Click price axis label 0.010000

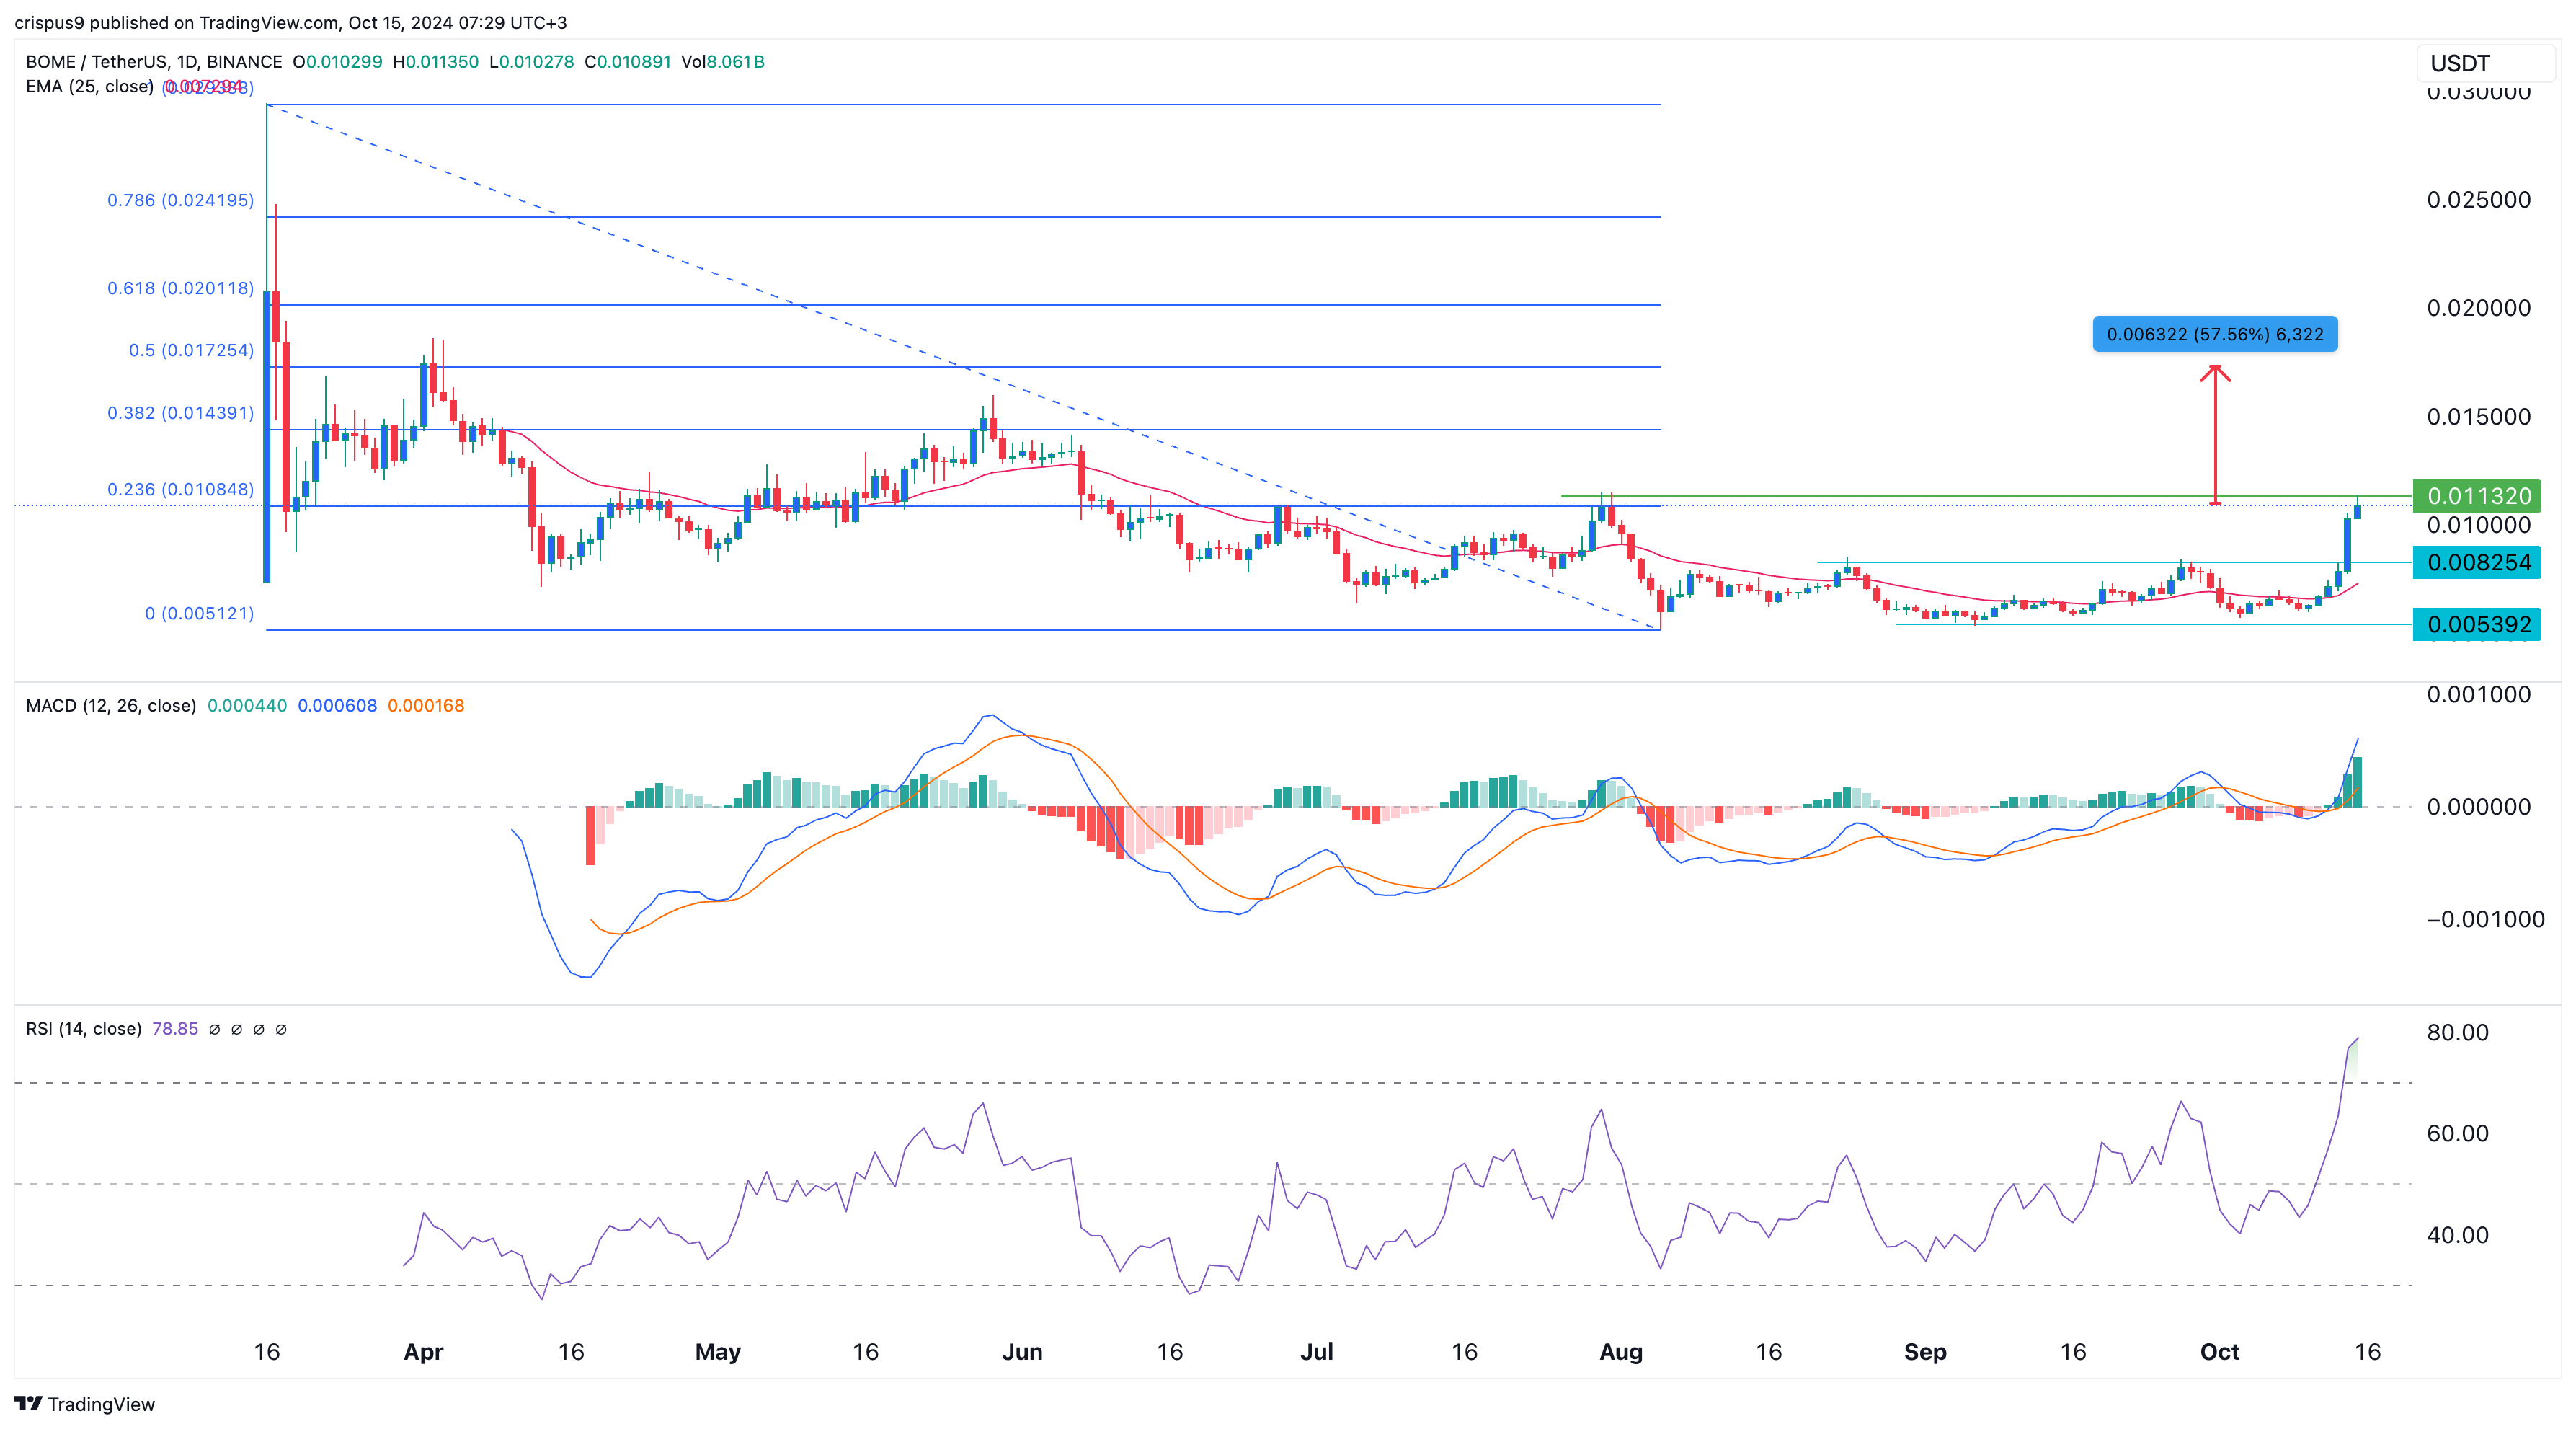pyautogui.click(x=2479, y=526)
